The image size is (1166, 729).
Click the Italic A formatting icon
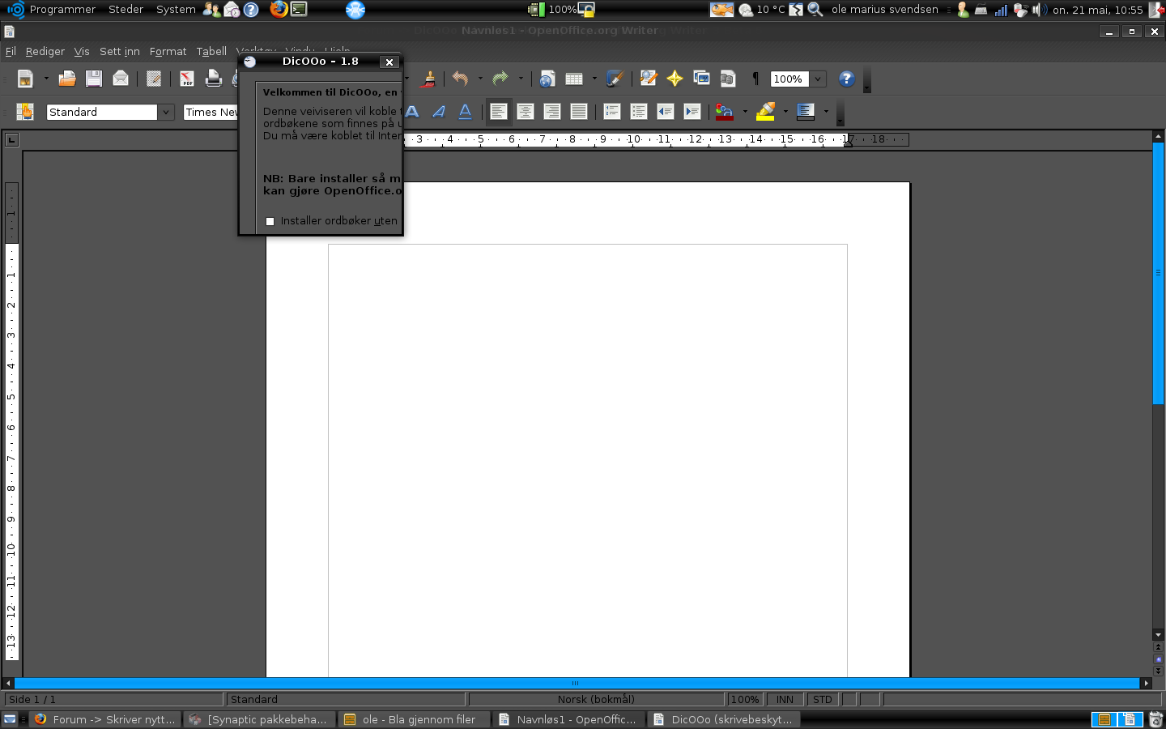(439, 112)
